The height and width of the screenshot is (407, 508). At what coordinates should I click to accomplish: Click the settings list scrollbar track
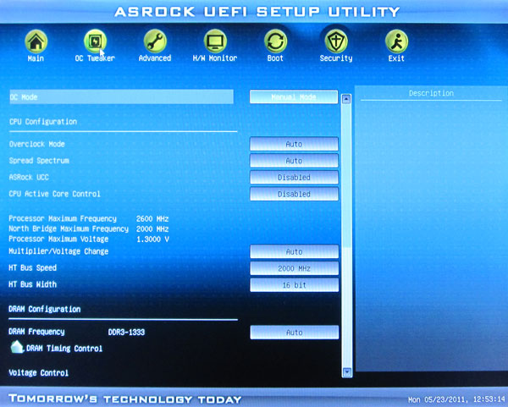346,236
